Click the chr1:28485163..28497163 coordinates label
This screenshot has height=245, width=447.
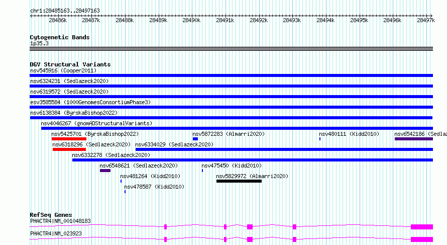[x=65, y=11]
